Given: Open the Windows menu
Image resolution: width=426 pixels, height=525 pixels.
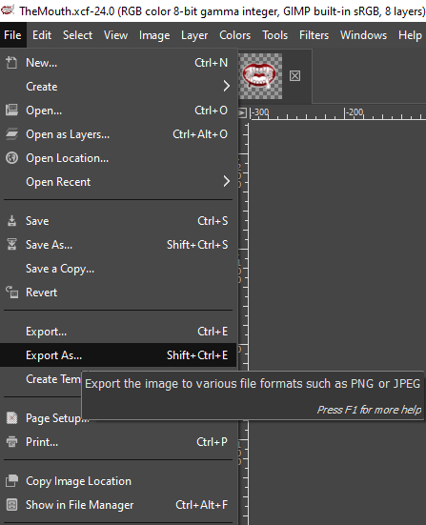Looking at the screenshot, I should (363, 35).
